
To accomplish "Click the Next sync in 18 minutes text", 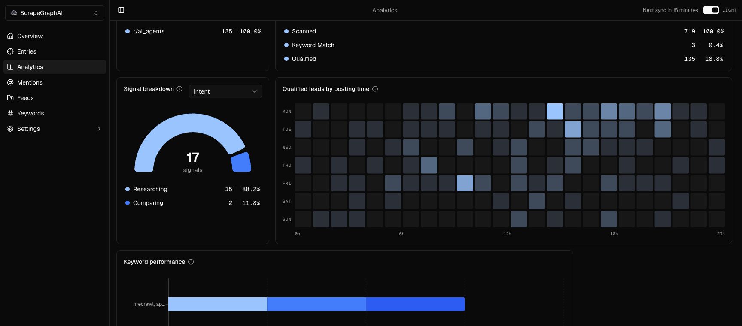I will (x=670, y=10).
